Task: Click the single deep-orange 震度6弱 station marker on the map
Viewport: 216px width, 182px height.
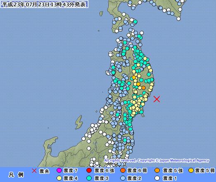Action: pyautogui.click(x=144, y=87)
